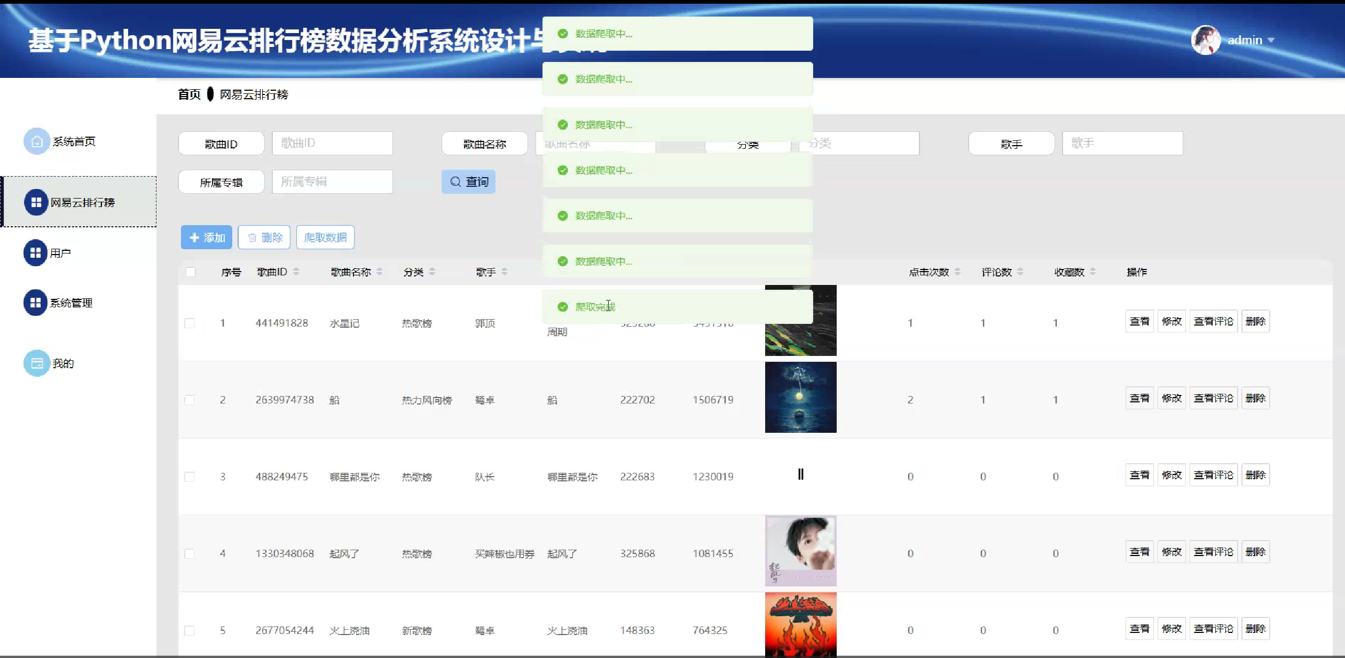The width and height of the screenshot is (1345, 658).
Task: Click the magnifier icon on the 查询 button
Action: coord(455,182)
